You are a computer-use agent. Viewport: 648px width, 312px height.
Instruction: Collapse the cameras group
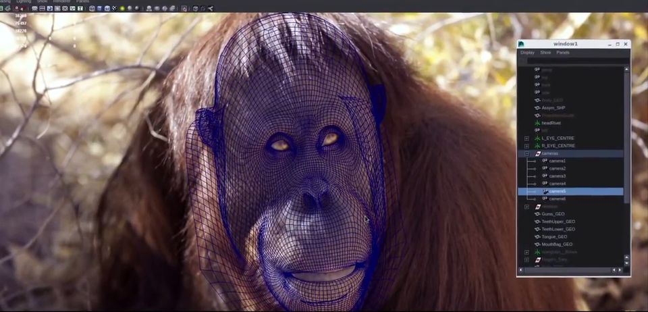[526, 154]
